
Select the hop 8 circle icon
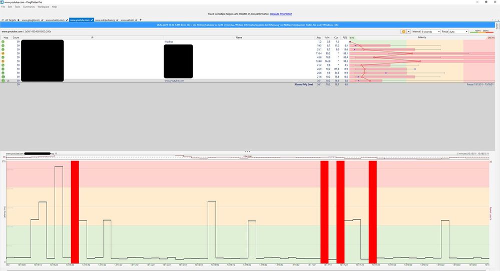click(x=3, y=69)
